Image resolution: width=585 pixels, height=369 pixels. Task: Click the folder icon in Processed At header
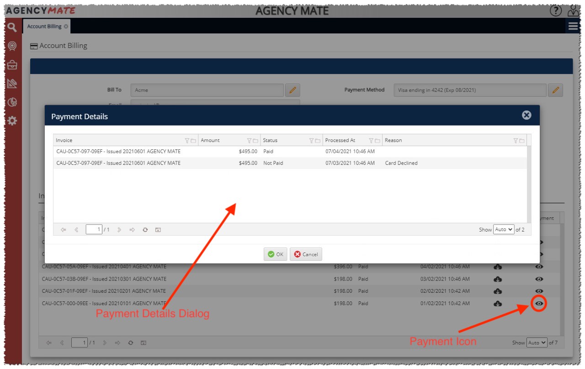[x=378, y=141]
